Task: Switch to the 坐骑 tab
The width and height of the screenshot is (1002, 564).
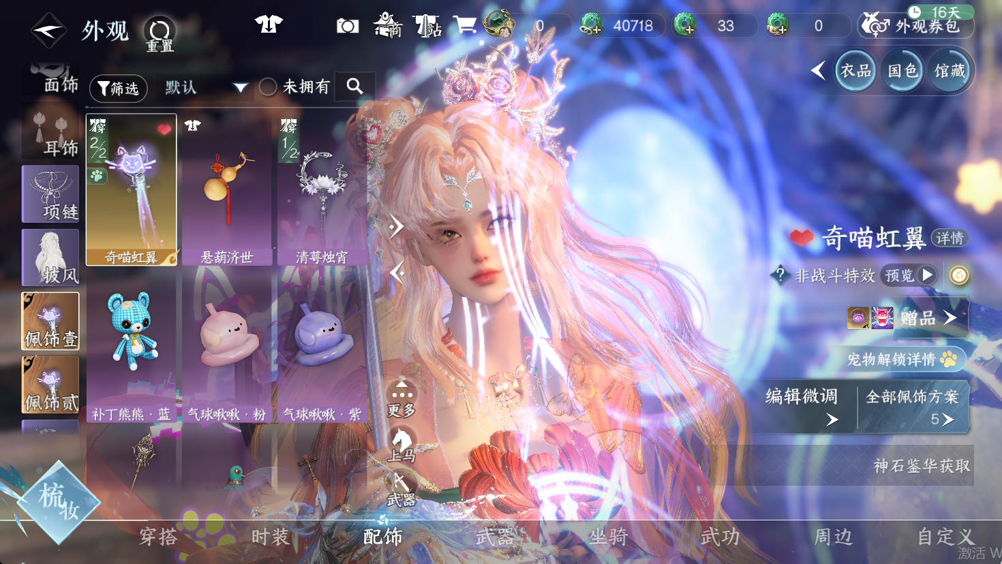Action: (x=608, y=537)
